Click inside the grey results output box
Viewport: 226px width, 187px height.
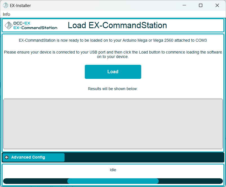point(113,124)
